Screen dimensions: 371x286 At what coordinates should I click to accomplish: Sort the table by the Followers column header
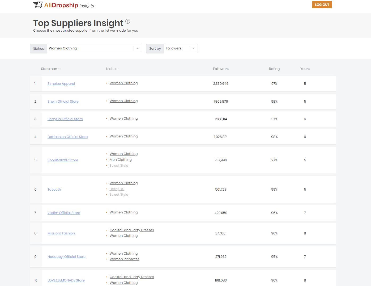point(221,69)
